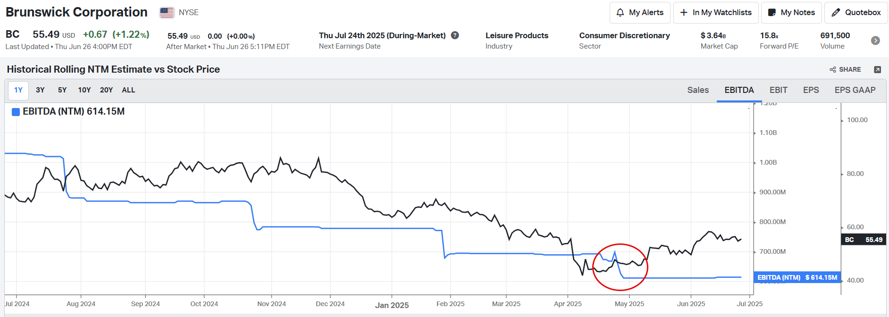Click the note icon in My Notes
889x317 pixels.
(x=772, y=13)
